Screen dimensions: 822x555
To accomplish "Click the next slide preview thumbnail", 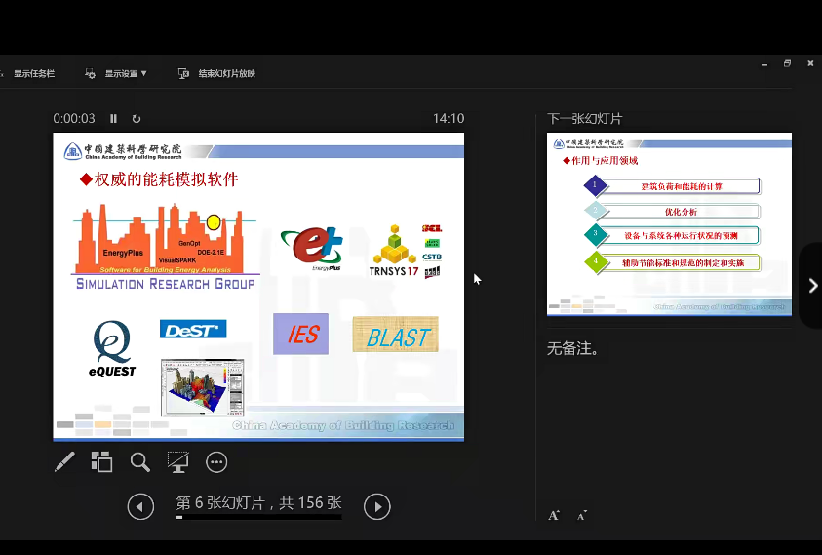I will tap(669, 224).
